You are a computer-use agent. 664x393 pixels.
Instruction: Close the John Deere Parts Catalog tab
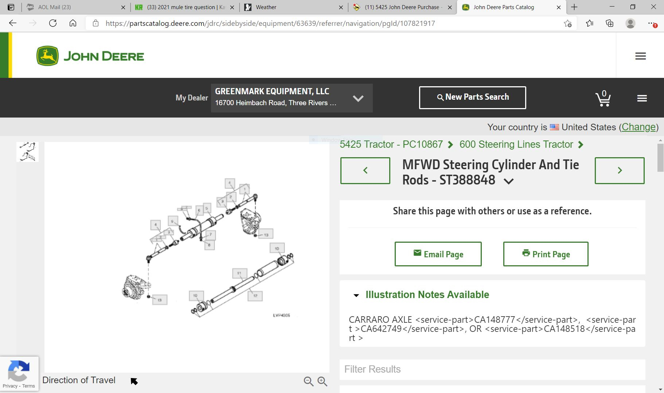559,7
